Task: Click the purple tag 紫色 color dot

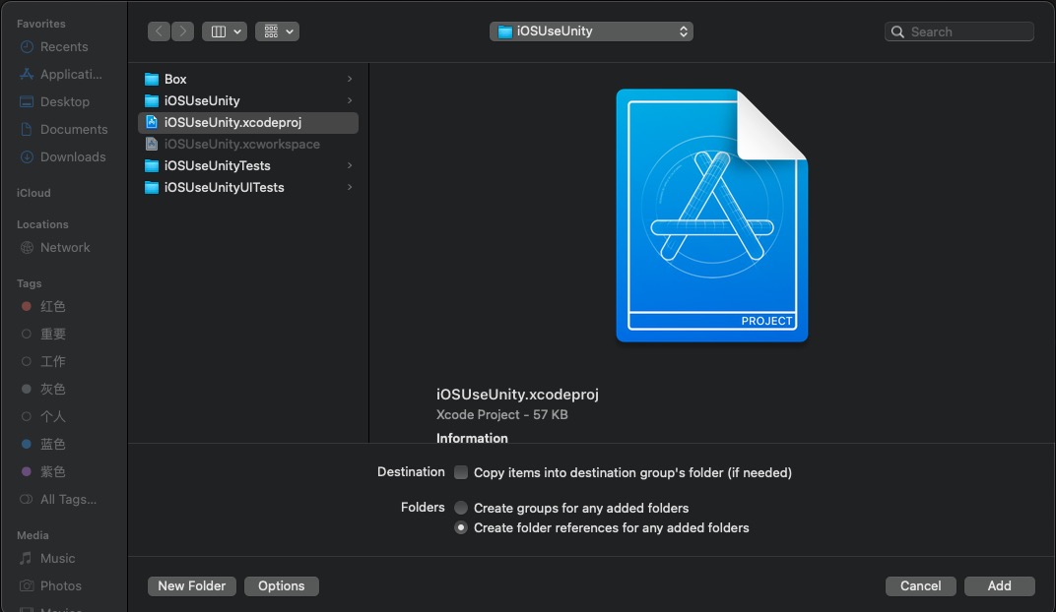Action: [x=27, y=471]
